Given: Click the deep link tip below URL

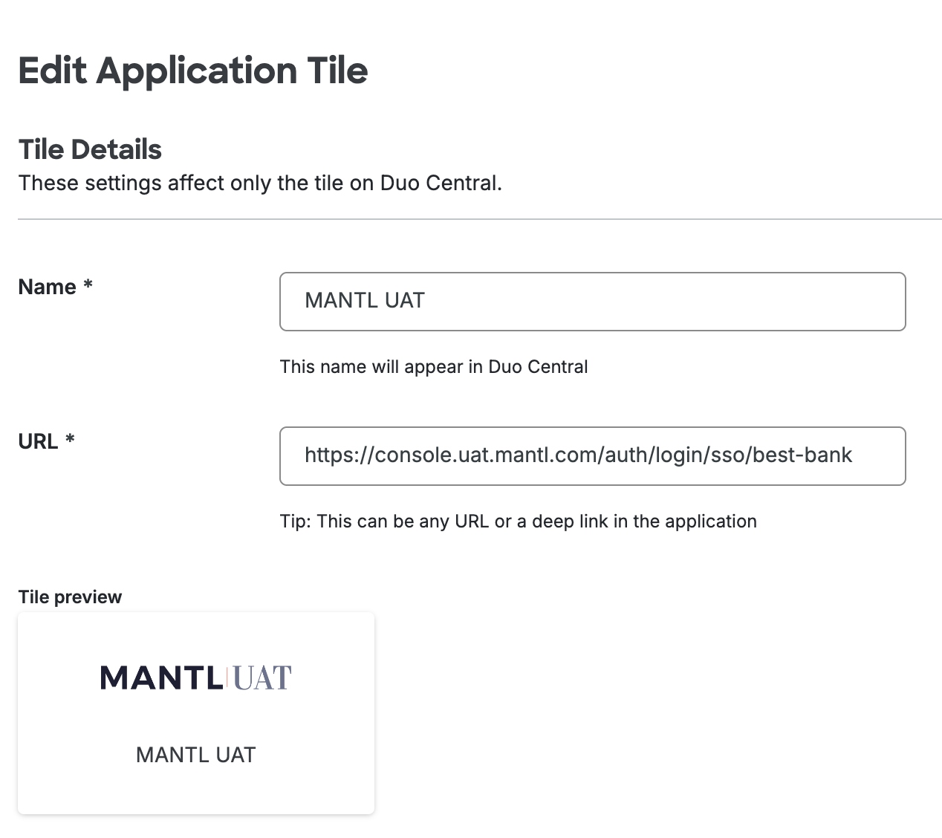Looking at the screenshot, I should 518,522.
